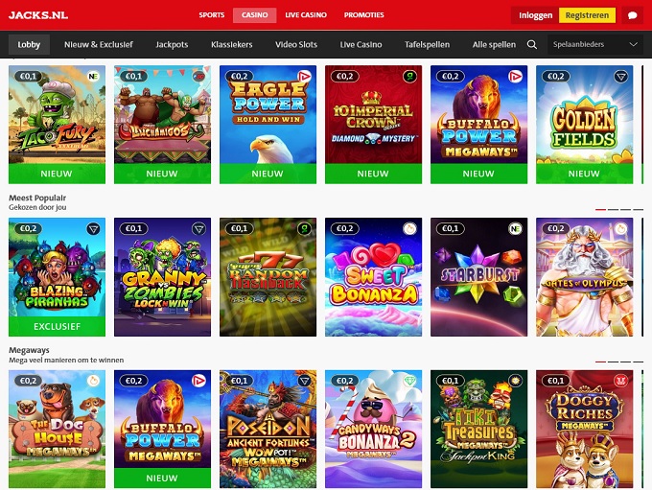
Task: Click the provider badge on Doggy Riches Megaways
Action: 620,381
